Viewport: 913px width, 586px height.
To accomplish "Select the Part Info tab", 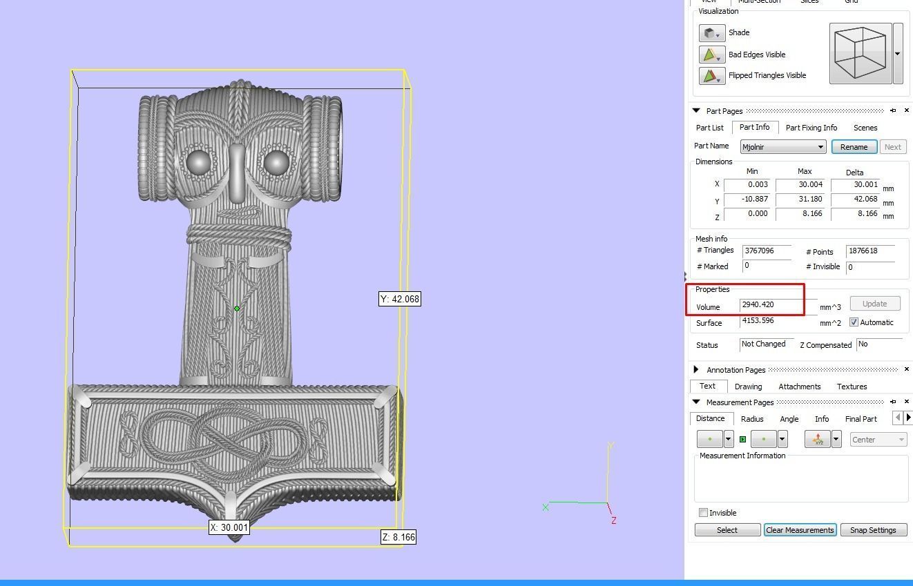I will (755, 127).
